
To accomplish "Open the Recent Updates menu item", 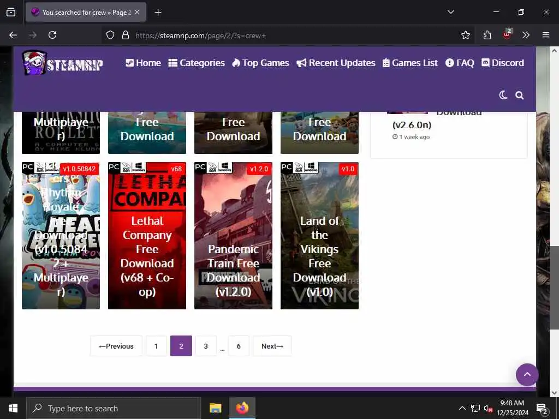I will tap(336, 63).
